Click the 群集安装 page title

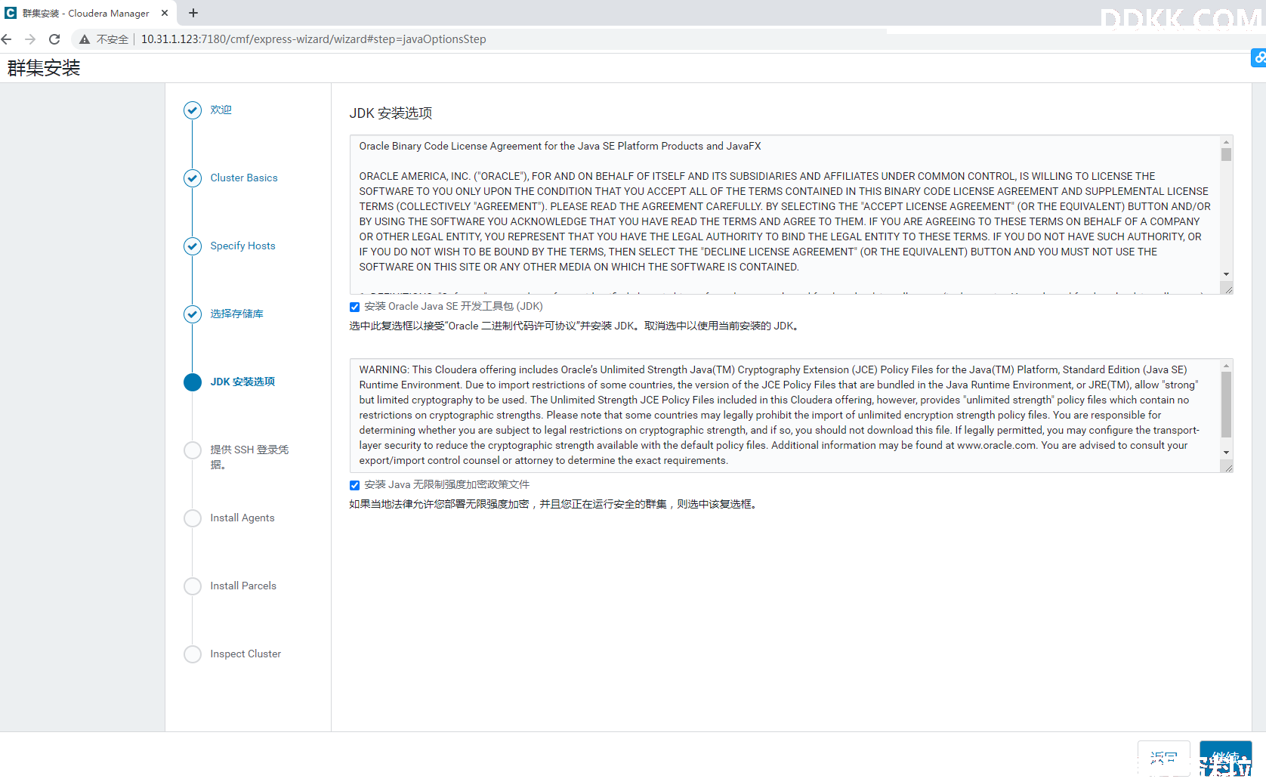[x=44, y=68]
